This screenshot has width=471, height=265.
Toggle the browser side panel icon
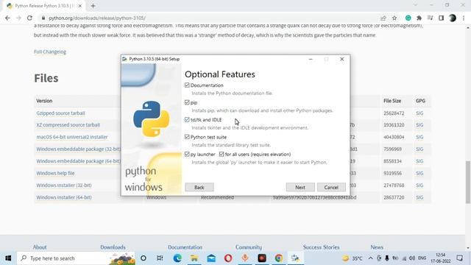(x=442, y=18)
